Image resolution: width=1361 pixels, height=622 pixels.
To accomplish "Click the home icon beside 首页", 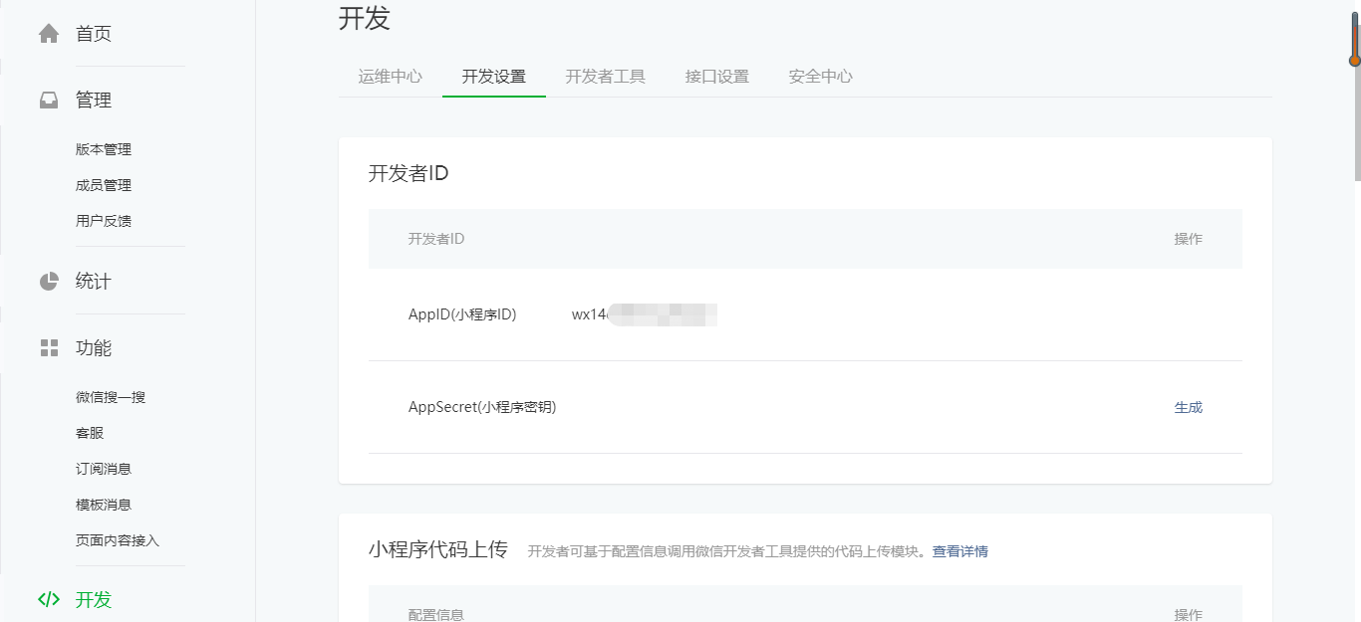I will click(49, 34).
